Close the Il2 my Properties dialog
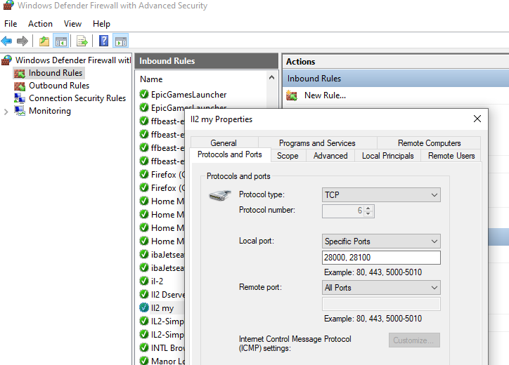509x365 pixels. [477, 119]
